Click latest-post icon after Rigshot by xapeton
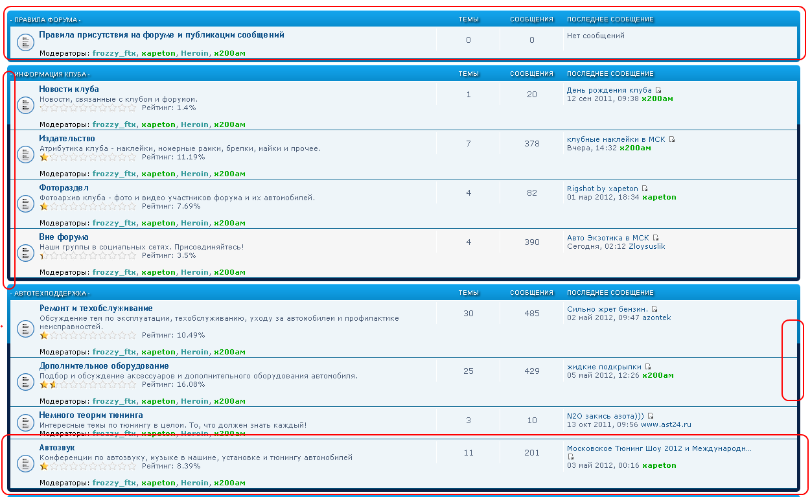 coord(645,189)
